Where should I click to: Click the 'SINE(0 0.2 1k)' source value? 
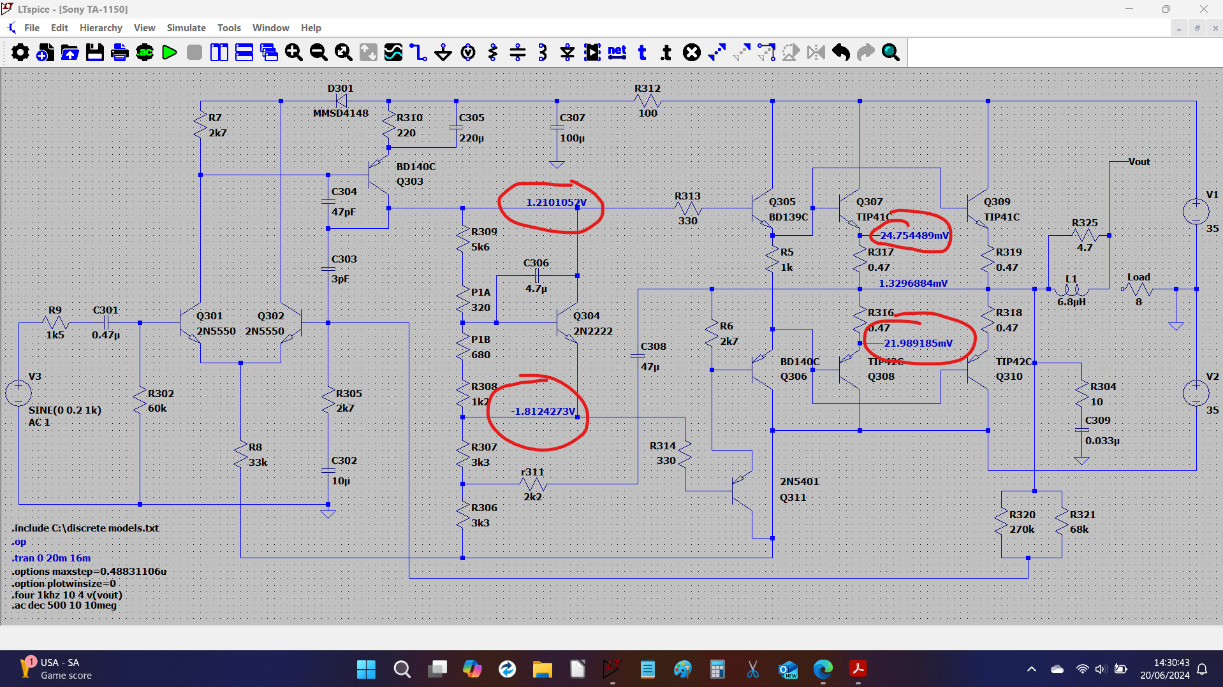coord(65,410)
